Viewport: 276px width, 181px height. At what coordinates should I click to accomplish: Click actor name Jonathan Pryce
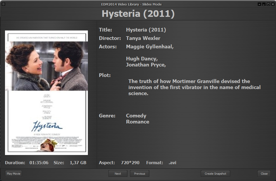point(146,65)
